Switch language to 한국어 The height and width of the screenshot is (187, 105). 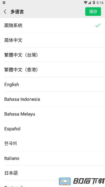(x=52, y=143)
